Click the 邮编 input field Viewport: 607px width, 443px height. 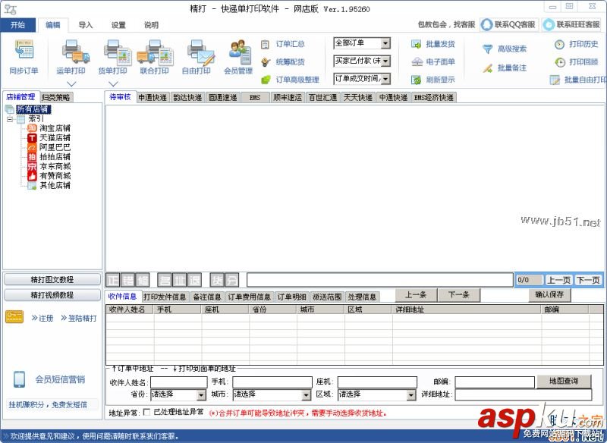(x=495, y=382)
